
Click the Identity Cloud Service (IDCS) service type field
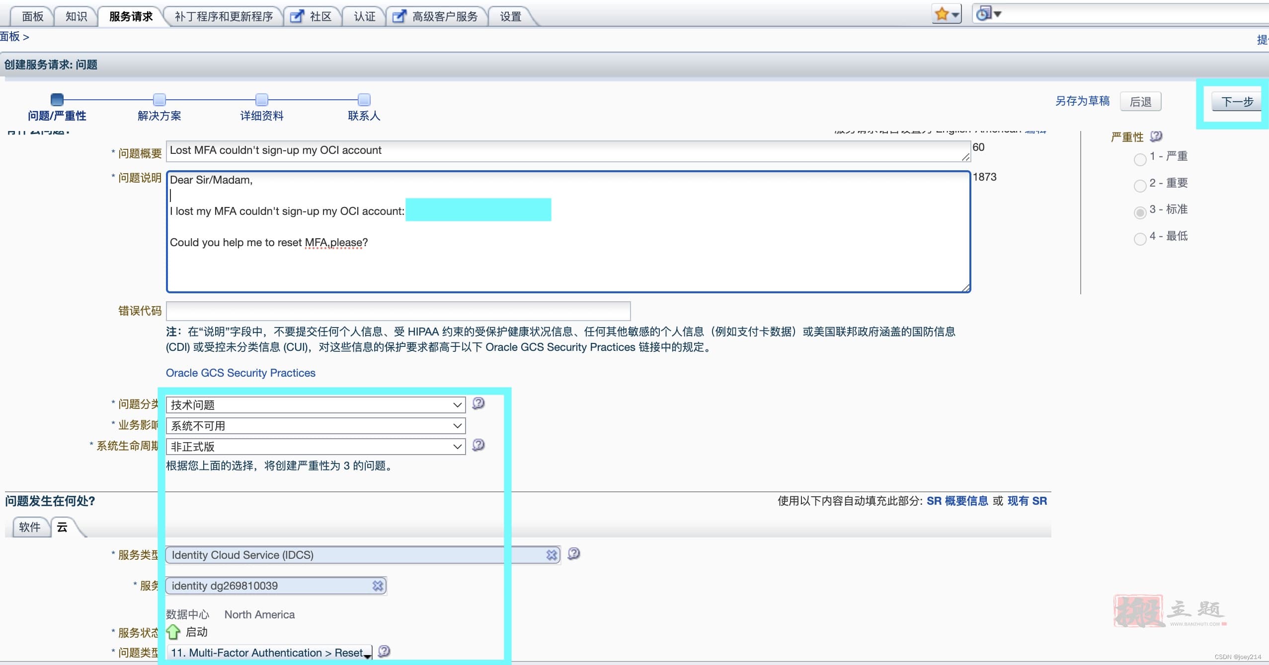(x=363, y=555)
